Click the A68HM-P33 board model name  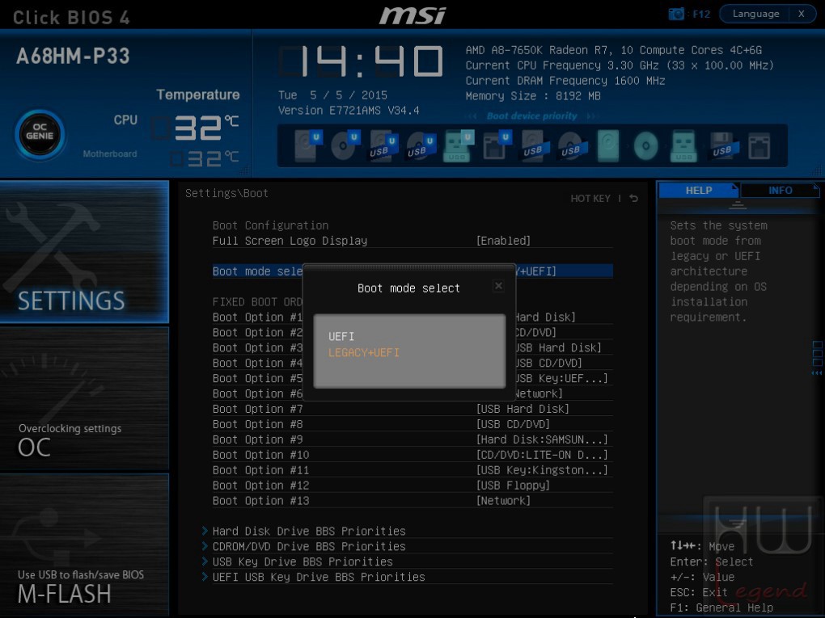tap(73, 57)
